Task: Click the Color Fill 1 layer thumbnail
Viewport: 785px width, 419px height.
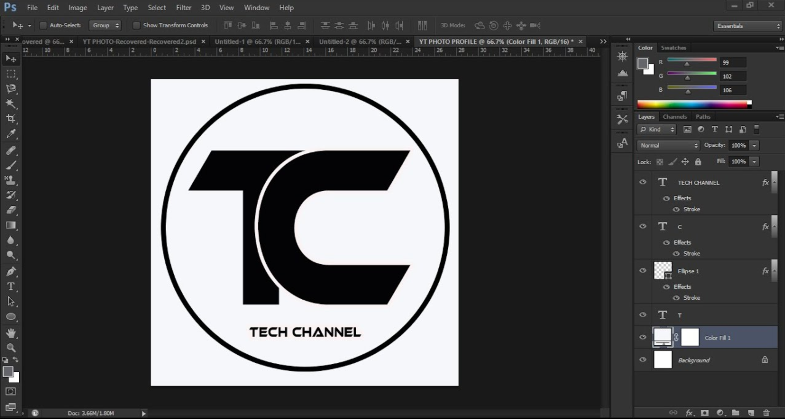Action: 663,337
